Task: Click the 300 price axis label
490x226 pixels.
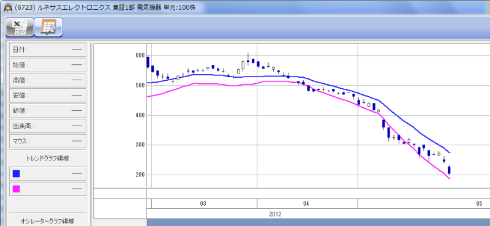Action: pyautogui.click(x=140, y=145)
